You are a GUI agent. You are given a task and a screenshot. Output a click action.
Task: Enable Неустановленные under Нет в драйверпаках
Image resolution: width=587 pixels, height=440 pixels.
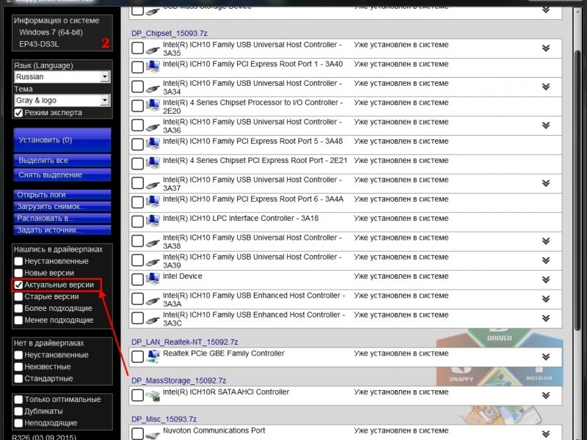click(x=18, y=355)
